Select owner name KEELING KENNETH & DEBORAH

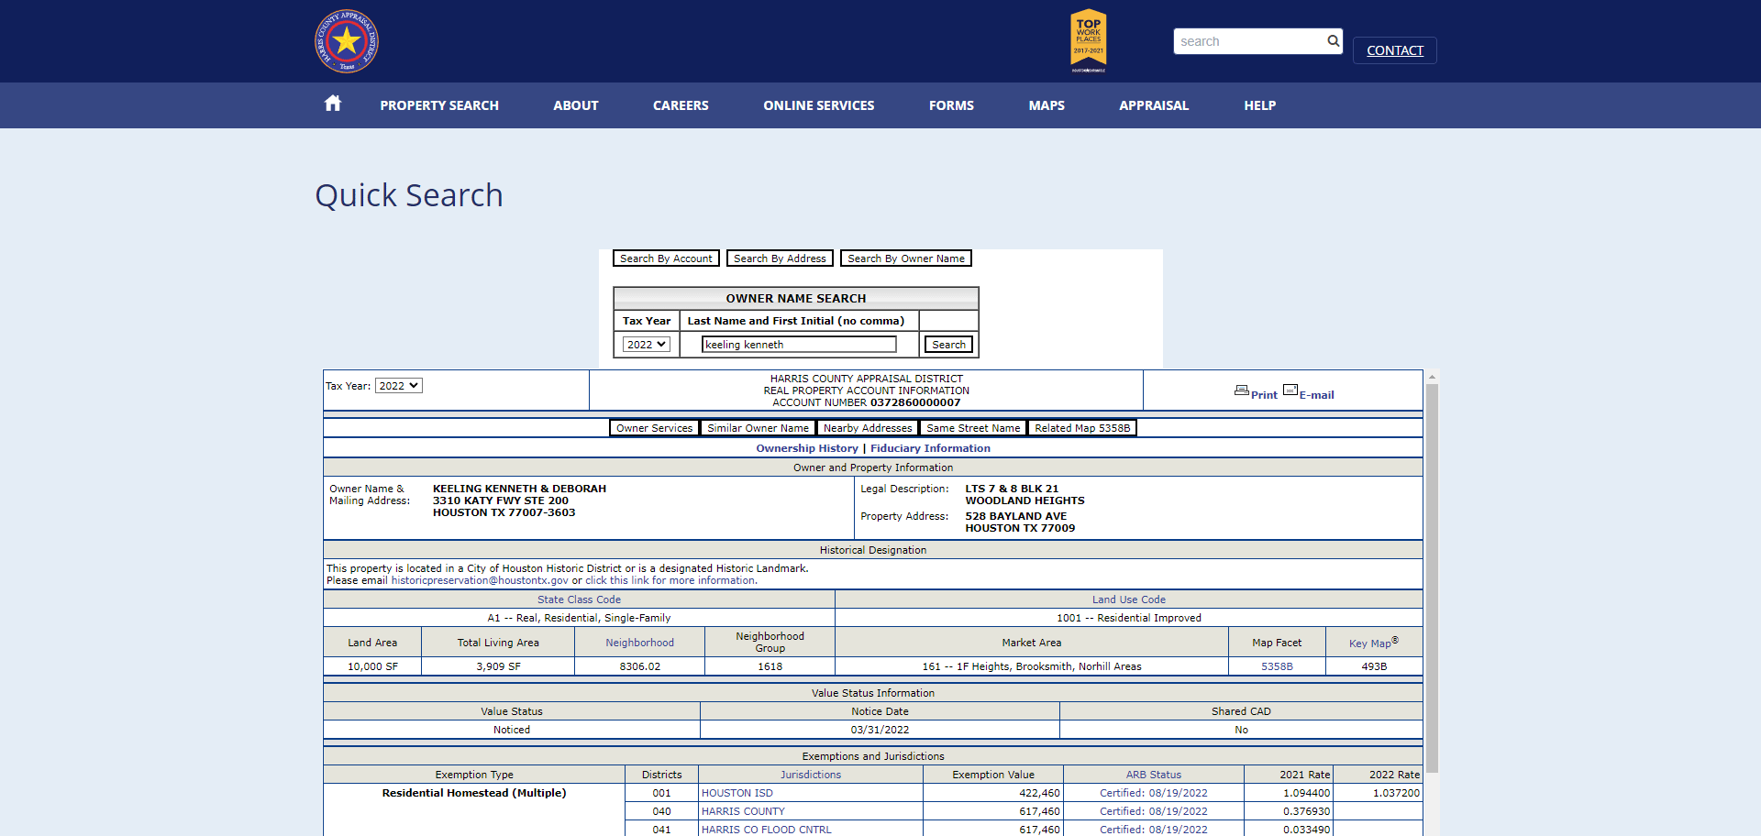click(519, 489)
